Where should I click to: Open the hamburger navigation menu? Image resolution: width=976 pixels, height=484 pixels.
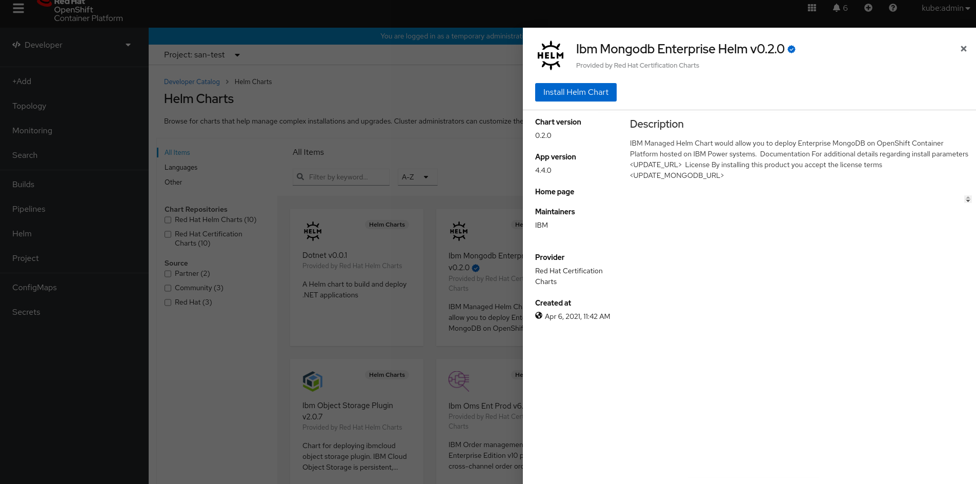pos(18,8)
